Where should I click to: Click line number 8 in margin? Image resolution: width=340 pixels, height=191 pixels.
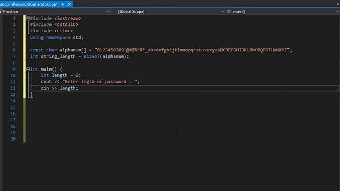14,63
